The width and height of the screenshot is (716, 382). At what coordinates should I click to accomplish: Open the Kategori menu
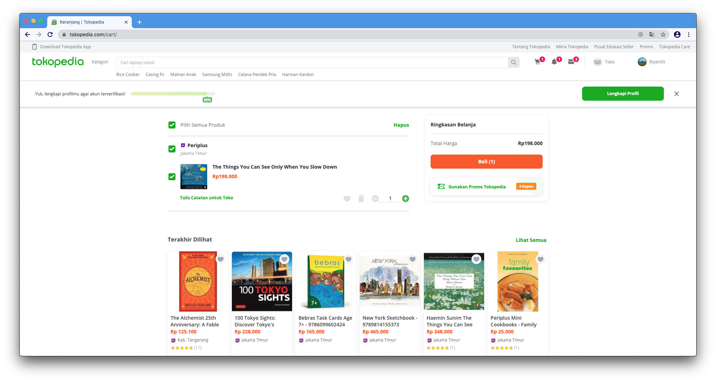(100, 62)
